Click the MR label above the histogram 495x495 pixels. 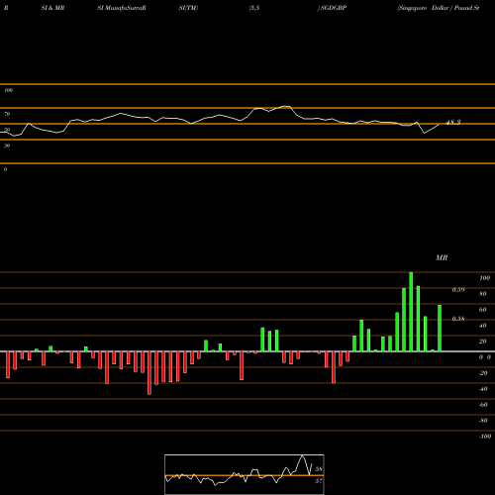pos(442,257)
